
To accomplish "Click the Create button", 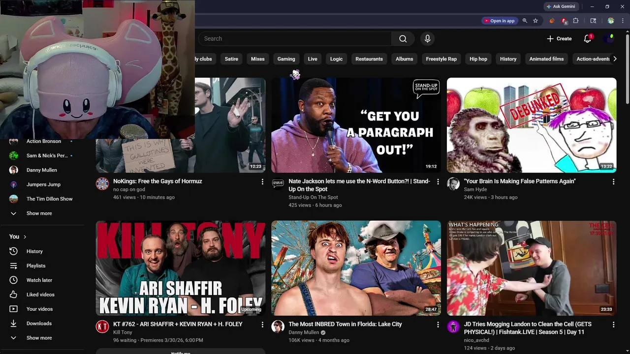I will (559, 39).
